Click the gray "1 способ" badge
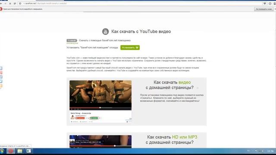The height and width of the screenshot is (155, 276). (x=72, y=40)
